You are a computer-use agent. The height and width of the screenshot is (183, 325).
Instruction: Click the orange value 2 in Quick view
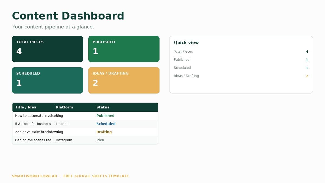point(307,76)
